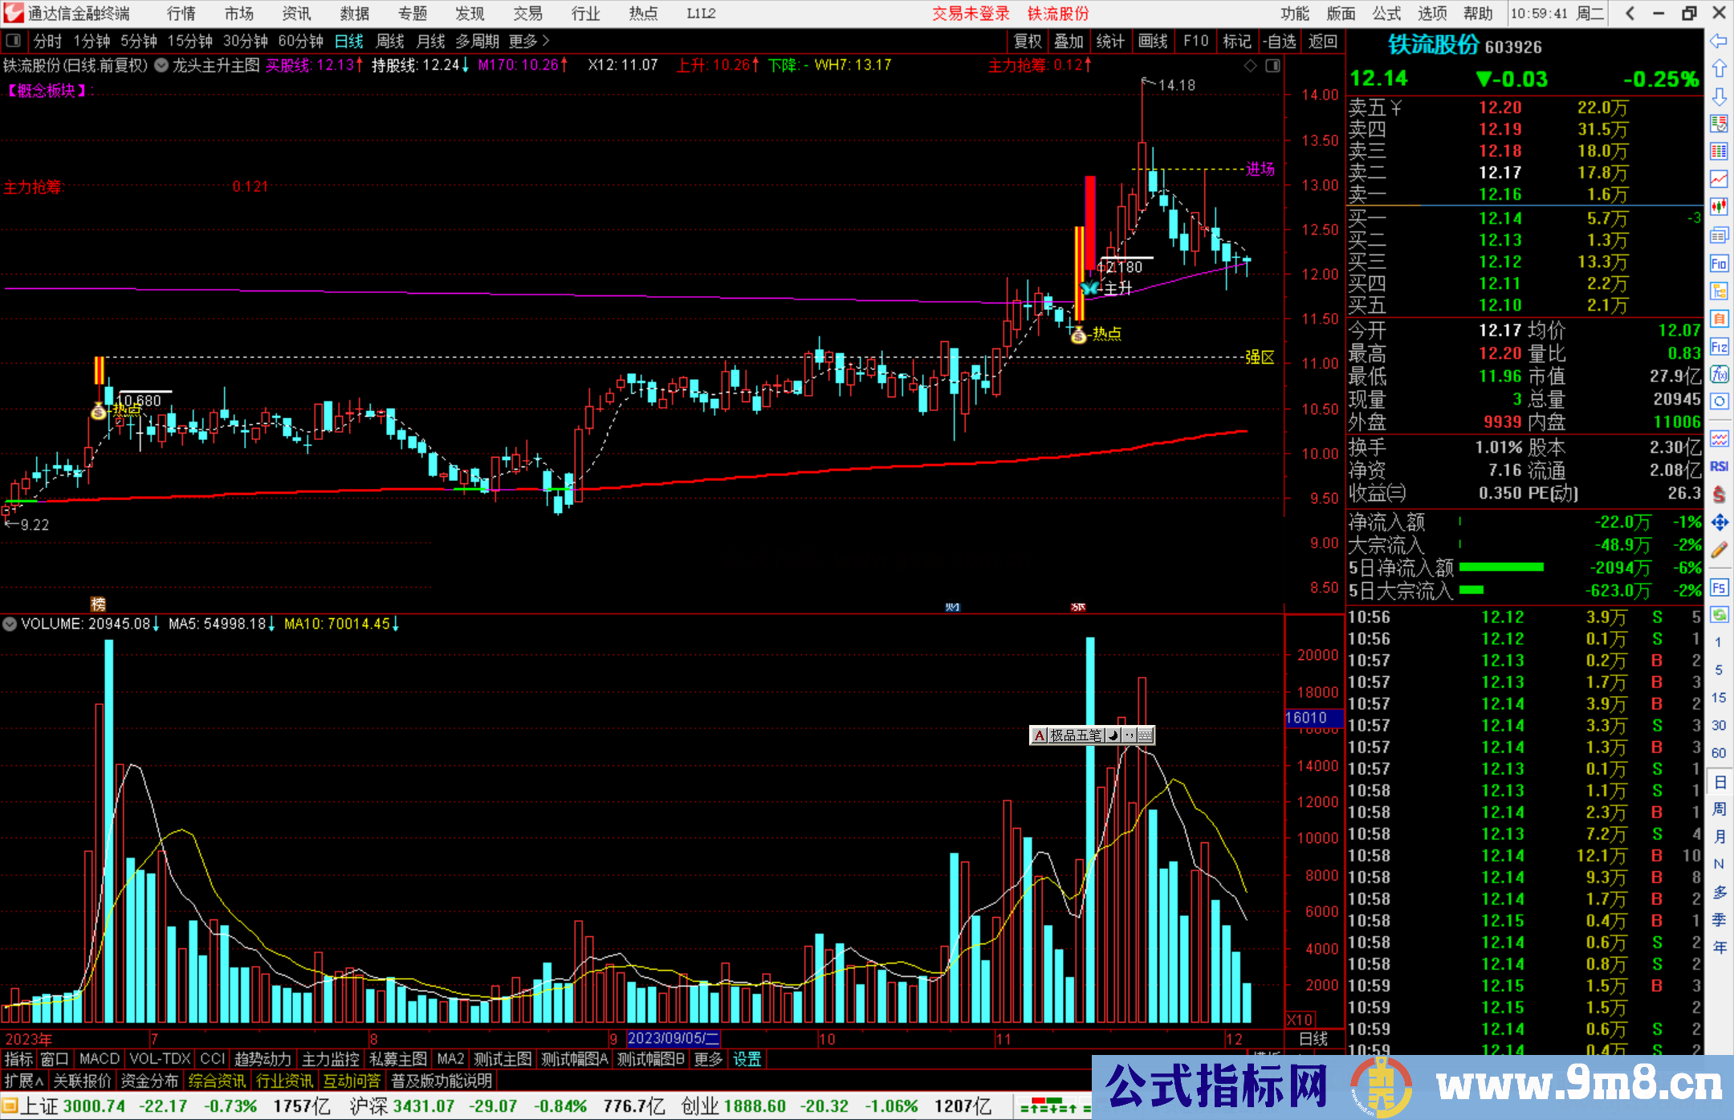This screenshot has height=1120, width=1734.
Task: Switch to the 60分钟 period tab
Action: pos(300,41)
